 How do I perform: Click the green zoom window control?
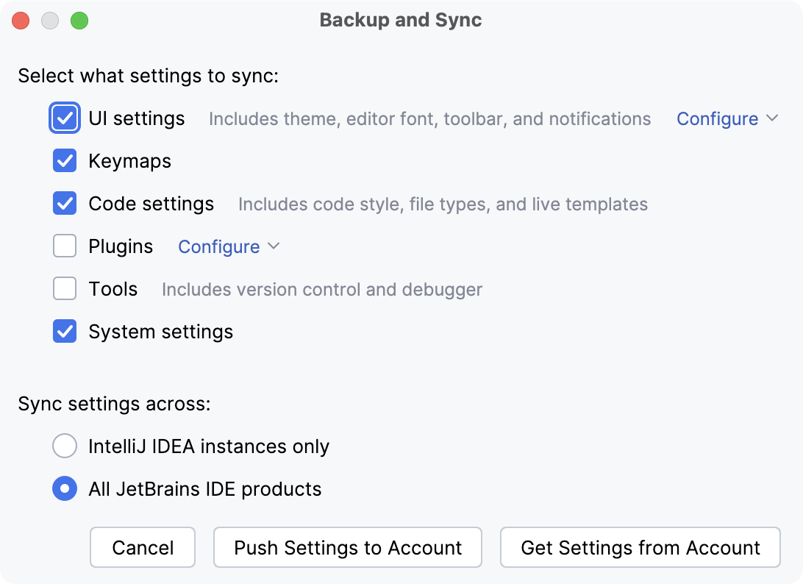[79, 21]
